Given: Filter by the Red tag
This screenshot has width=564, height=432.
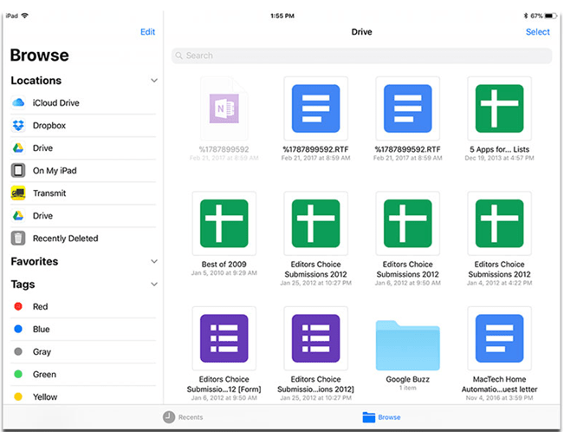Looking at the screenshot, I should pos(40,307).
